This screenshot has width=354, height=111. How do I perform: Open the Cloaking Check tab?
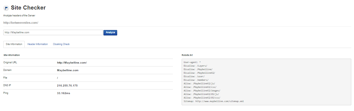[x=61, y=44]
